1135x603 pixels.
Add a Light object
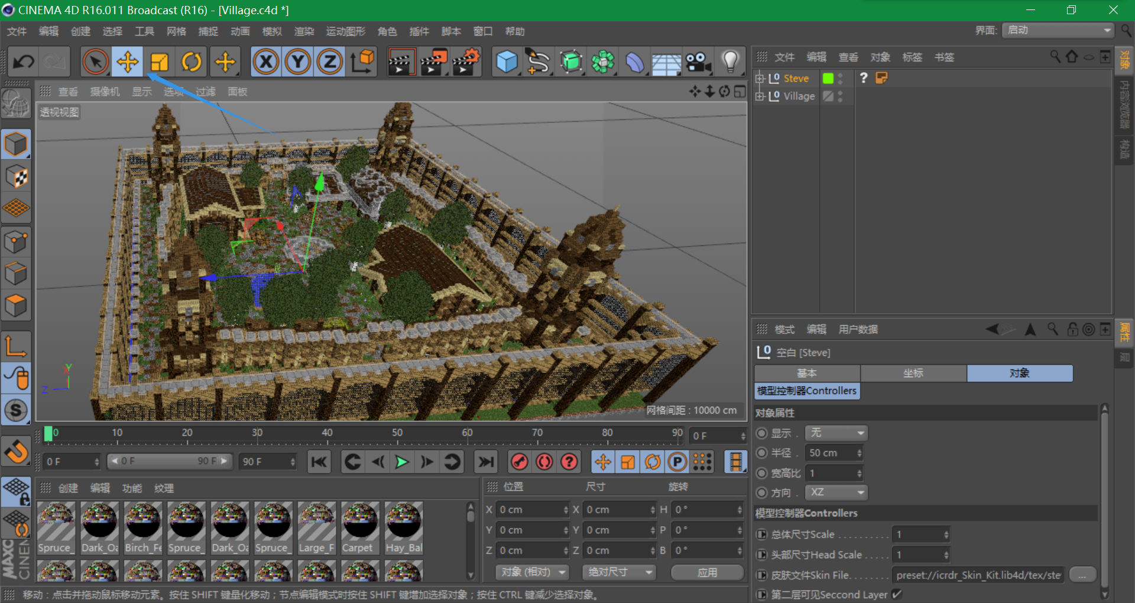(x=731, y=61)
